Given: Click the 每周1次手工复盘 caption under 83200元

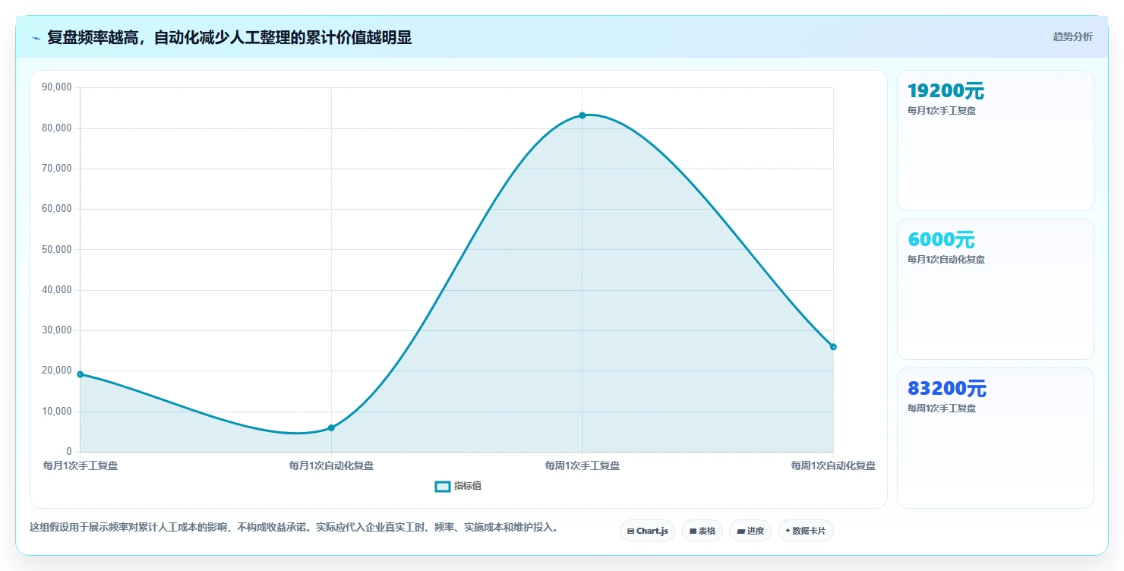Looking at the screenshot, I should click(x=942, y=409).
